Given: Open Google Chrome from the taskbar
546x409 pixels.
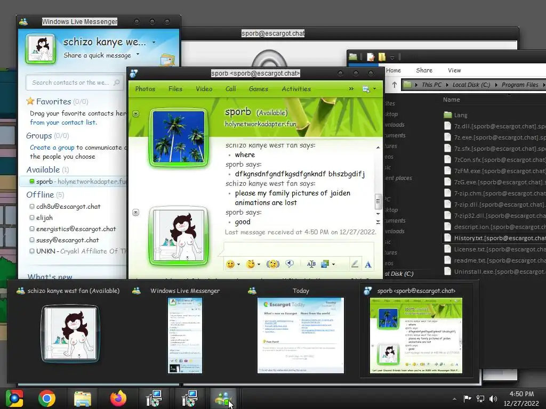Looking at the screenshot, I should click(x=47, y=398).
